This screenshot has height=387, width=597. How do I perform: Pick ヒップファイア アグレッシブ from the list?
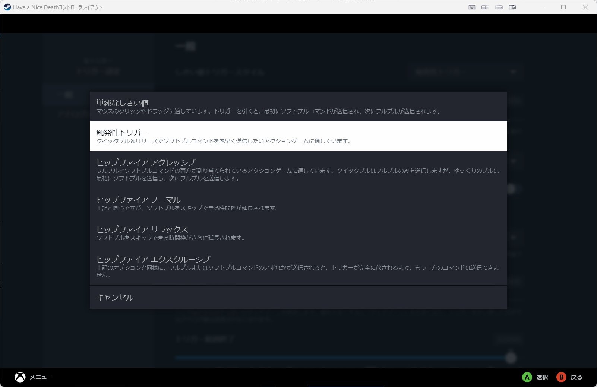pos(298,170)
